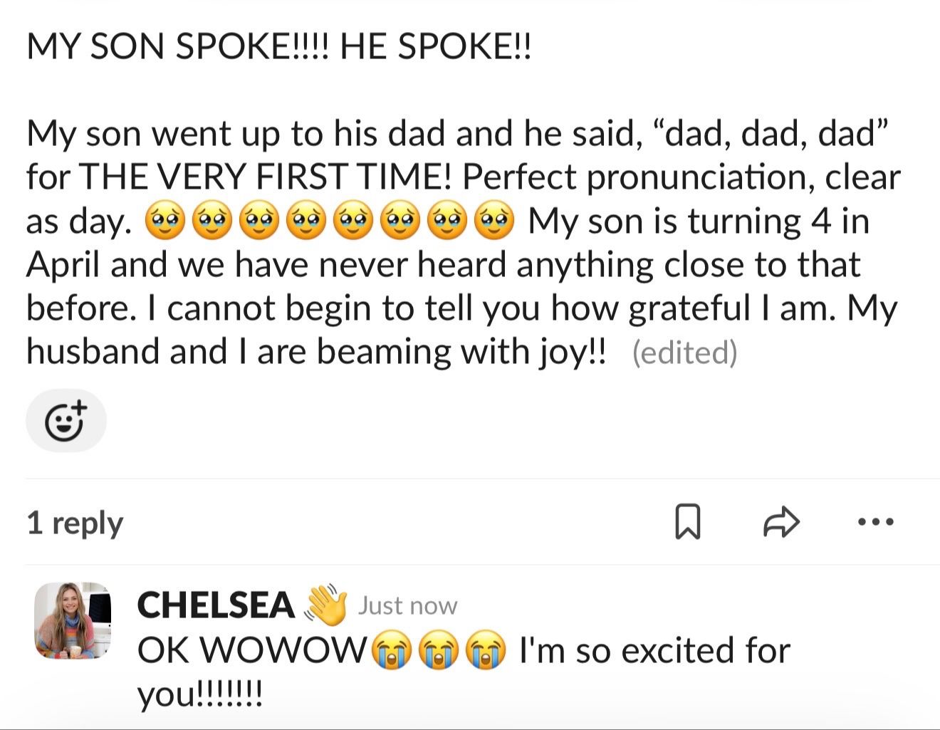
Task: Forward the message using the share arrow
Action: click(x=781, y=522)
